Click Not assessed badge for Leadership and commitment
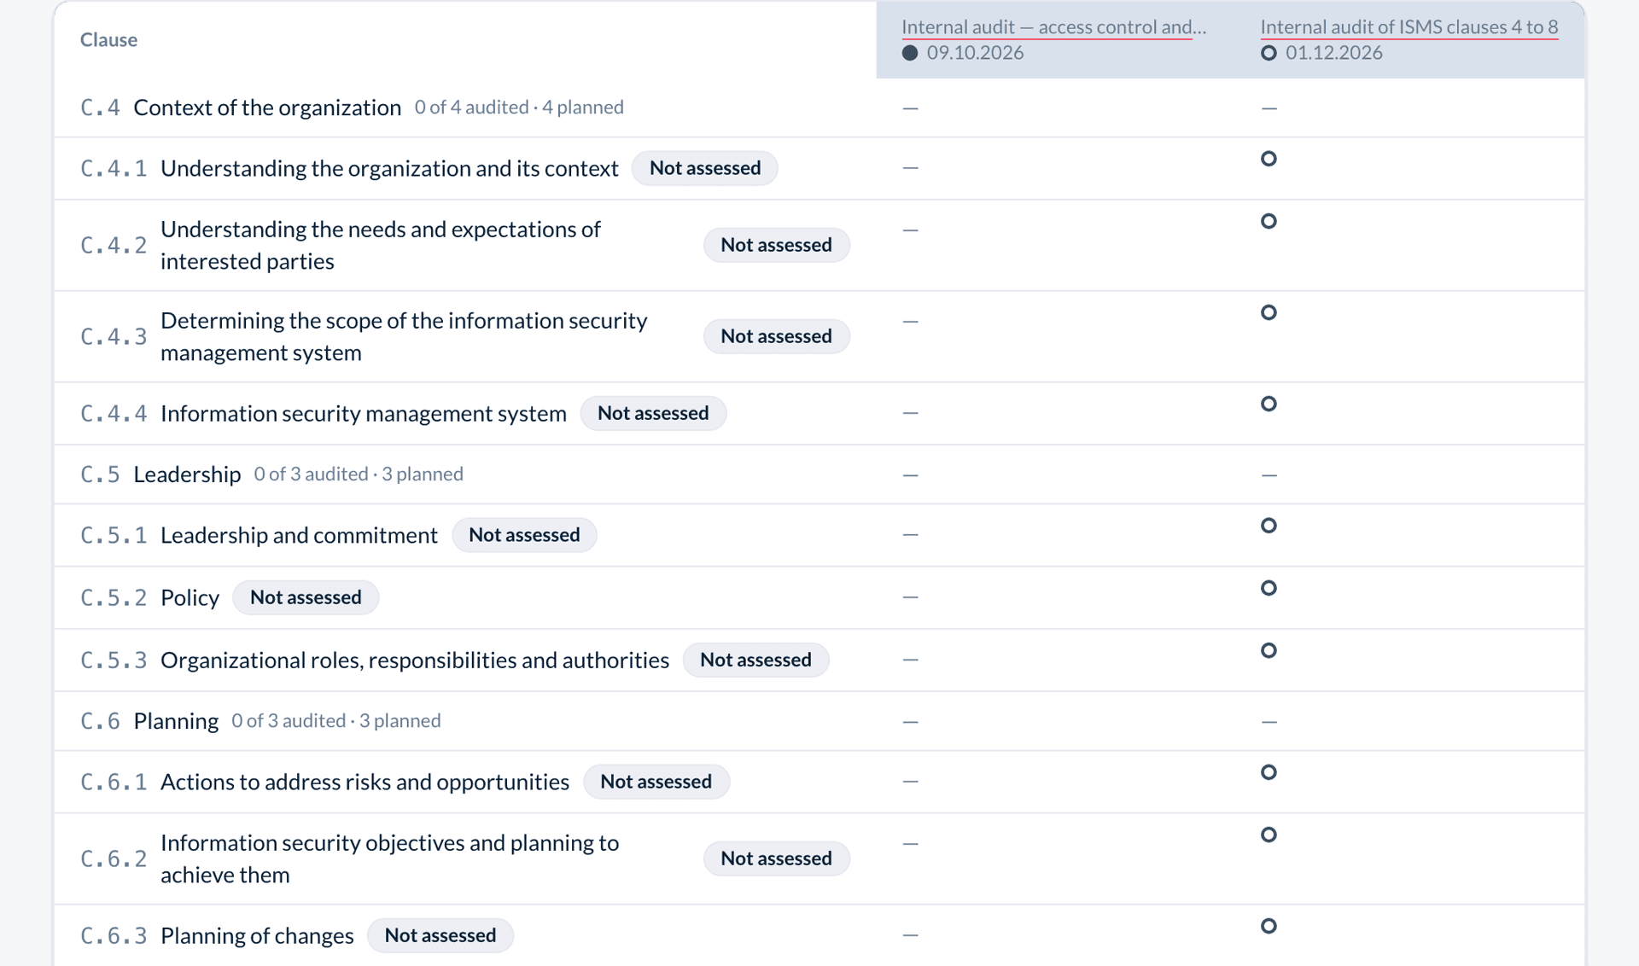1639x966 pixels. tap(524, 535)
